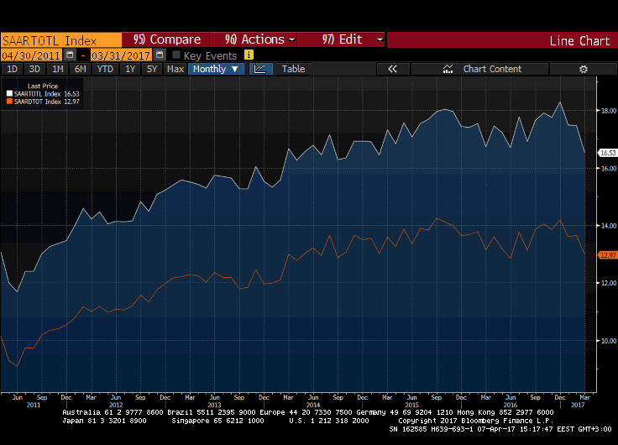This screenshot has width=618, height=445.
Task: Select the 5Y time range
Action: pyautogui.click(x=152, y=69)
